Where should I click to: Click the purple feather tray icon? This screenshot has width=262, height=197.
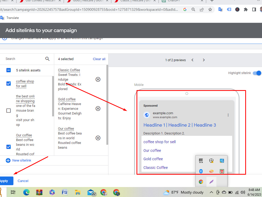click(x=211, y=182)
